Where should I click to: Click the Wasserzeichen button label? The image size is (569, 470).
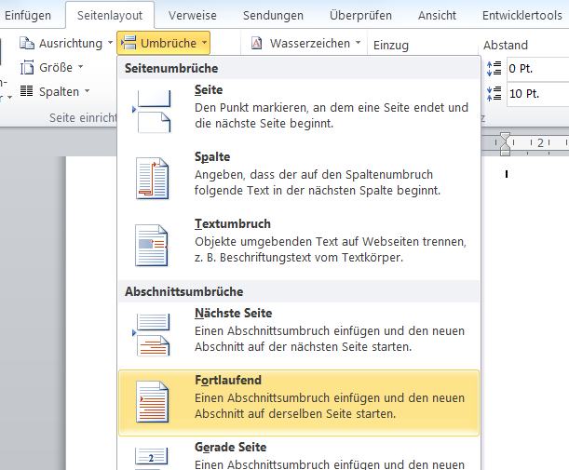click(x=310, y=43)
